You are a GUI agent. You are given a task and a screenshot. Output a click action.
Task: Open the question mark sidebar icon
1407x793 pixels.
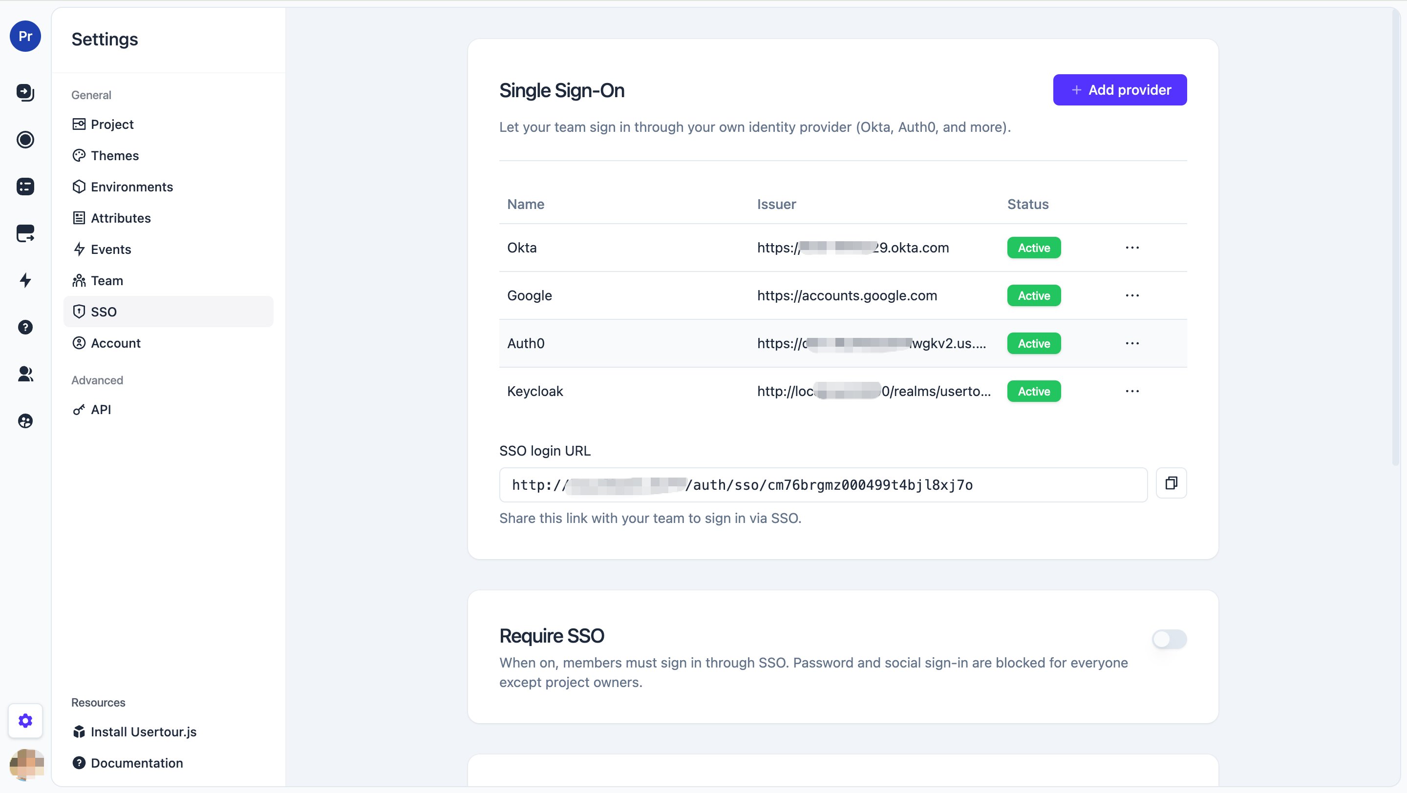click(25, 327)
